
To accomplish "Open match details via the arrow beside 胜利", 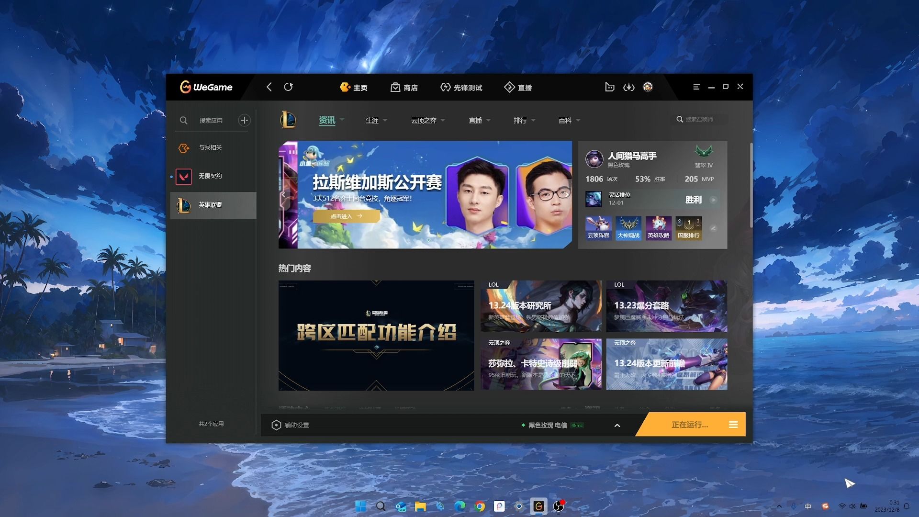I will (713, 200).
